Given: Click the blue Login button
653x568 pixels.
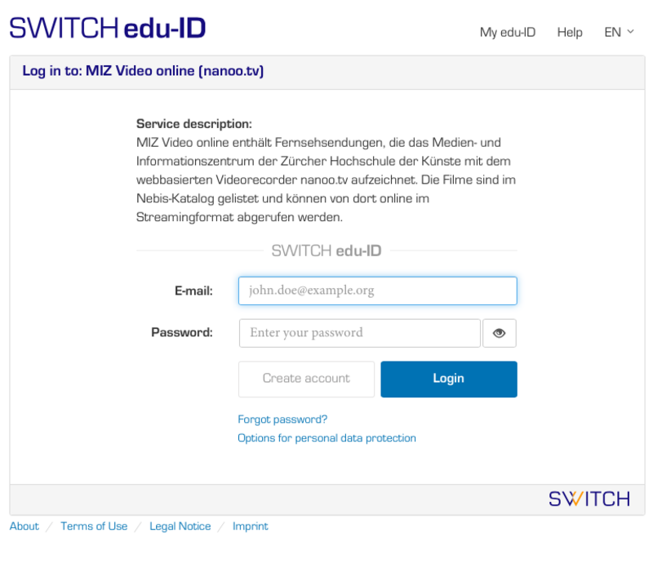Looking at the screenshot, I should tap(449, 379).
